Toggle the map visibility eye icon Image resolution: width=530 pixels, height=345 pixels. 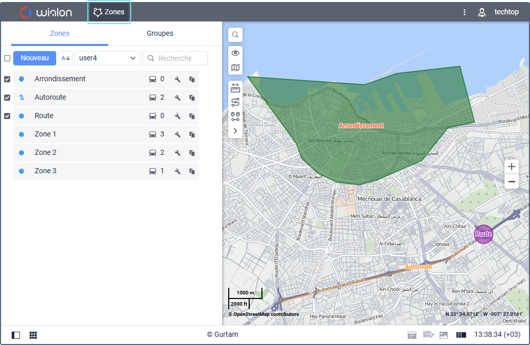click(x=235, y=53)
